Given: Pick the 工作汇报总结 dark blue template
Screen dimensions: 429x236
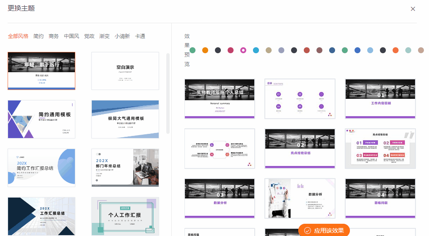Looking at the screenshot, I should (x=41, y=216).
